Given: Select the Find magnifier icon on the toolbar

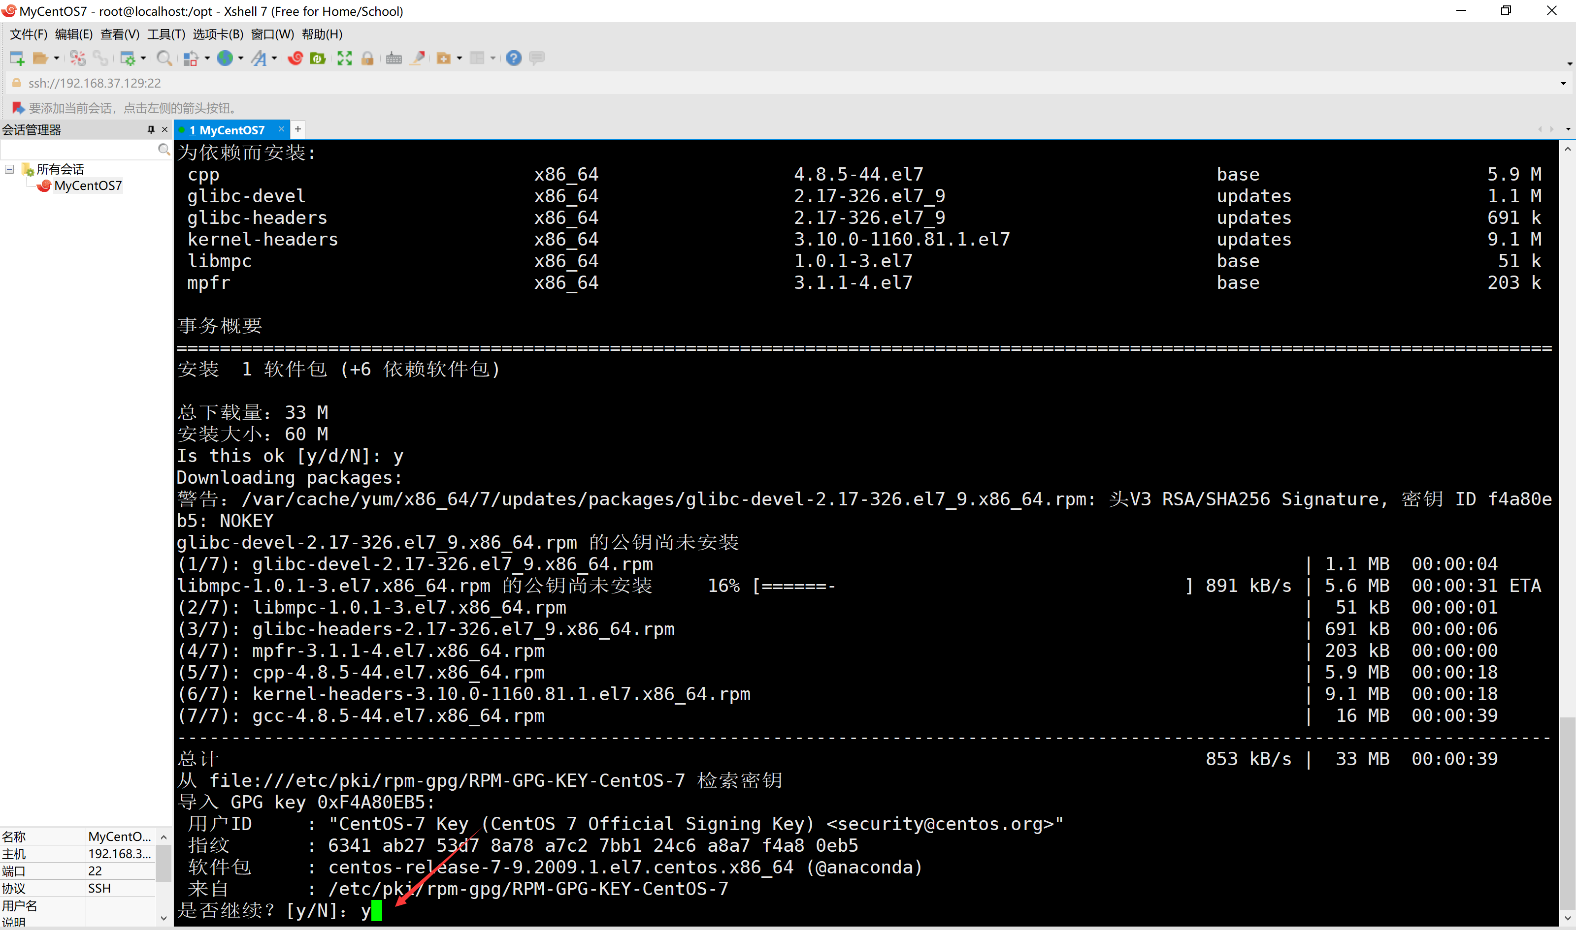Looking at the screenshot, I should tap(164, 58).
